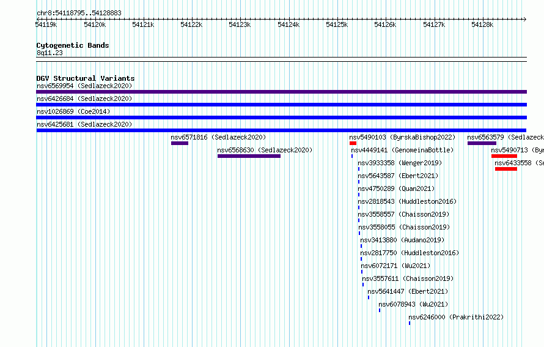Screen dimensions: 544x347
Task: Click the 54122k ruler tick label
Action: (x=191, y=24)
